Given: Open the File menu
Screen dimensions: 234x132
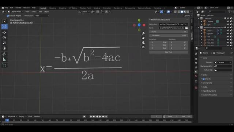Looking at the screenshot, I should point(7,8).
